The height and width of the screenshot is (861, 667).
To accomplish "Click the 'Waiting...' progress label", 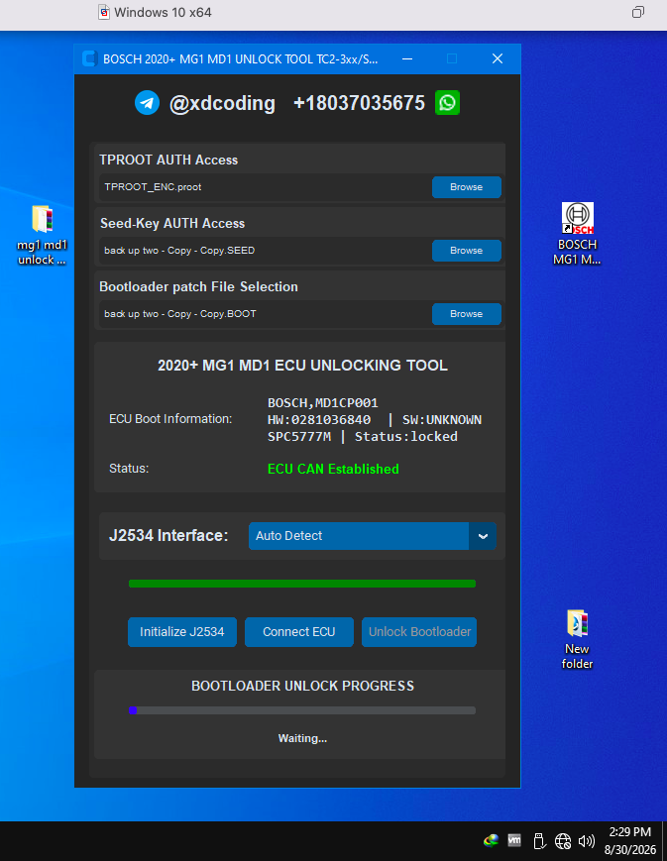I will click(x=302, y=738).
